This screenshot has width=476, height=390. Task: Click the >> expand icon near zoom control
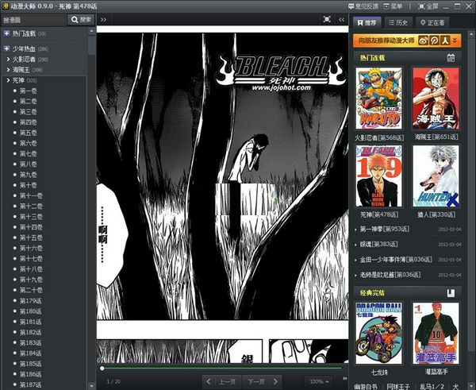tap(344, 378)
